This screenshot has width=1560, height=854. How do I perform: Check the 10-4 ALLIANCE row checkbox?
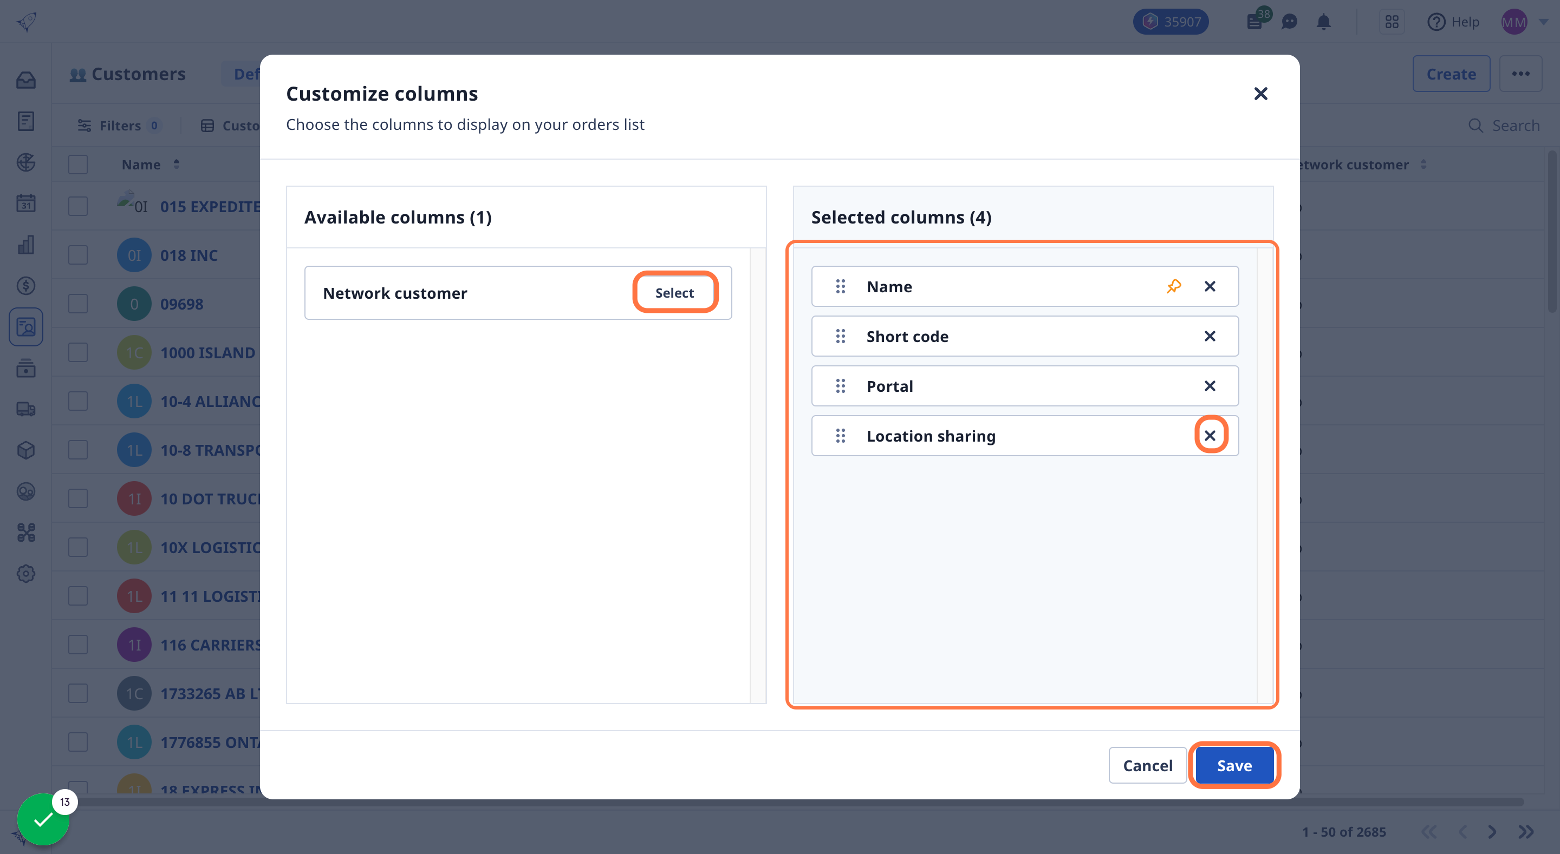77,401
